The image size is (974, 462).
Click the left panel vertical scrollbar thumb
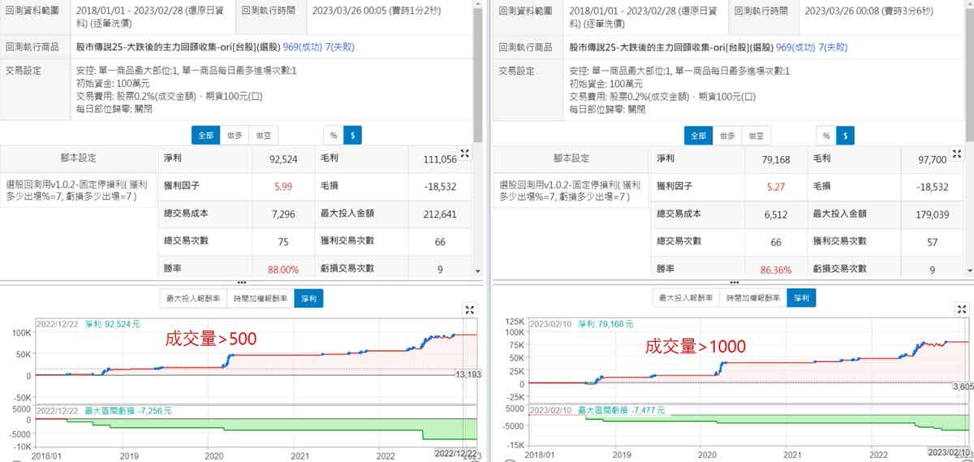pos(478,65)
